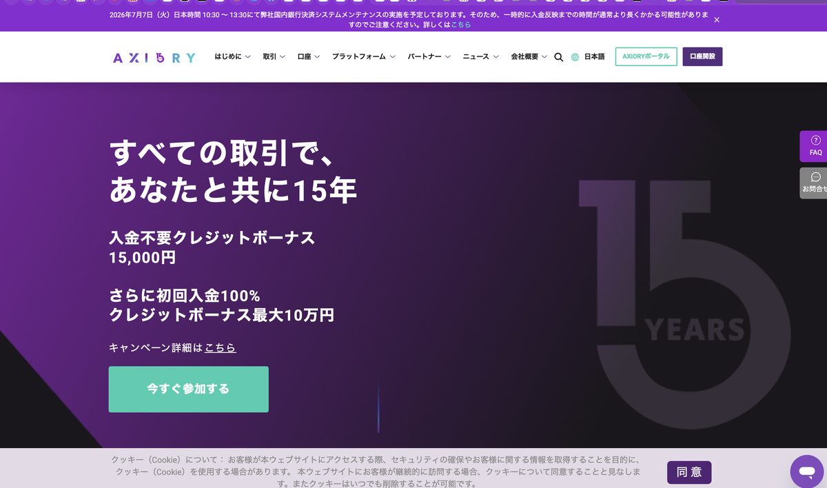Viewport: 827px width, 488px height.
Task: Click the 入金不要クレジットボーナス 15,000円 text
Action: (x=212, y=247)
